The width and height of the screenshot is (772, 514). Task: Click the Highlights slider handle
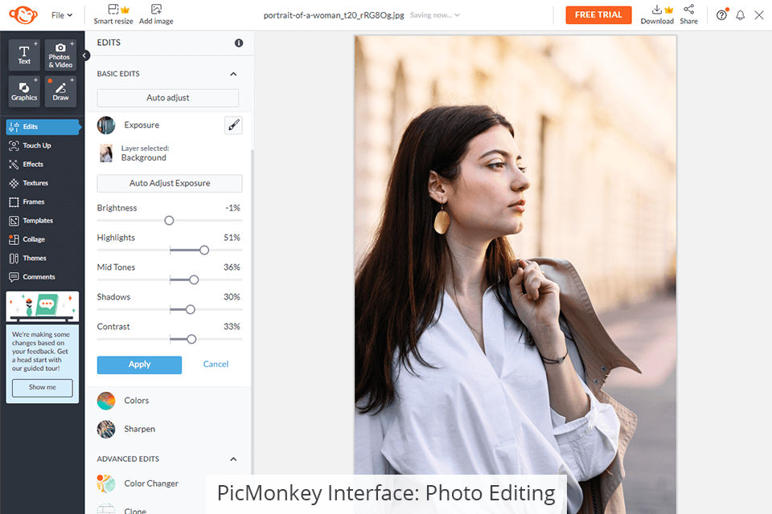pos(204,251)
